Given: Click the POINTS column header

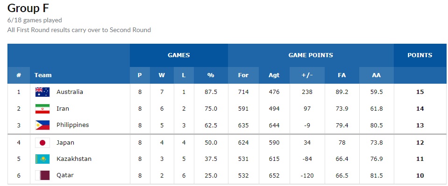Looking at the screenshot, I should [420, 55].
